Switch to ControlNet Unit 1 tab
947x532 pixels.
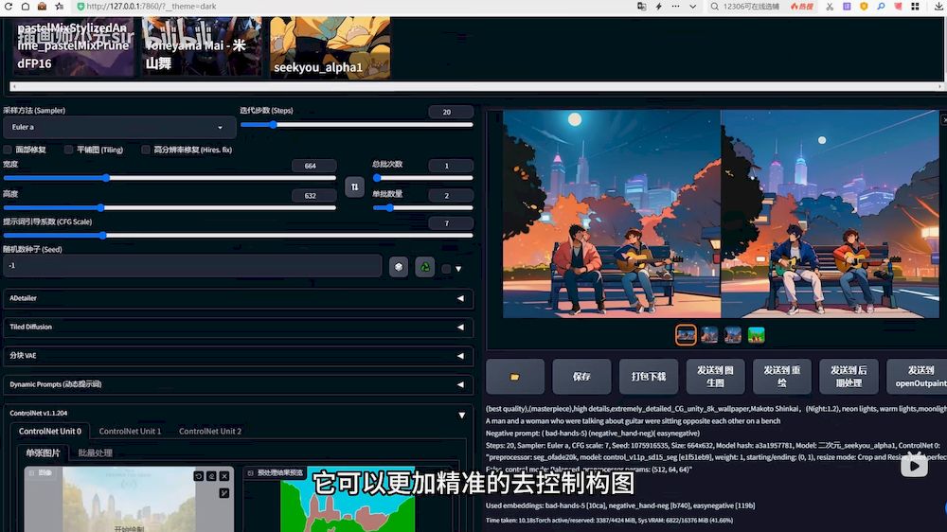click(130, 432)
